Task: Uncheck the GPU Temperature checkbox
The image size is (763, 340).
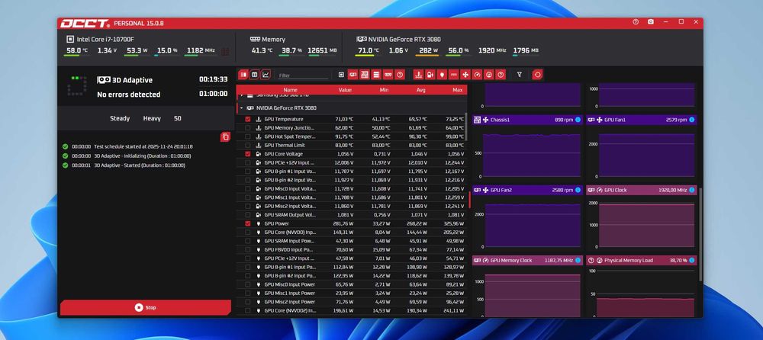Action: tap(248, 119)
